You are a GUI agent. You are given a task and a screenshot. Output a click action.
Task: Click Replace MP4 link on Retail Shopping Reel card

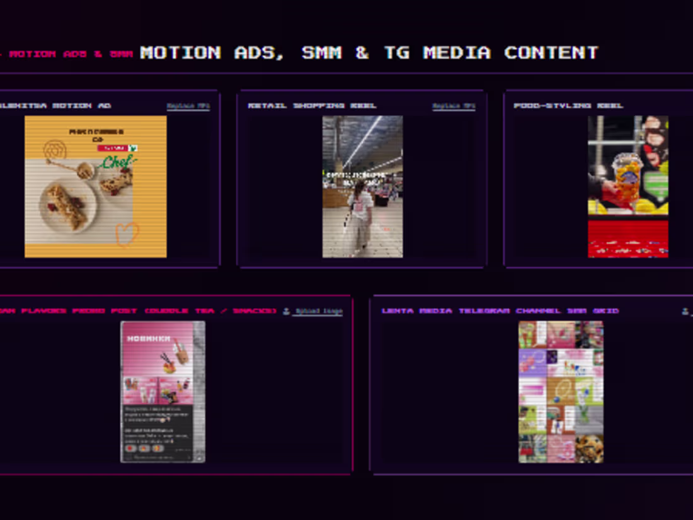pyautogui.click(x=454, y=106)
